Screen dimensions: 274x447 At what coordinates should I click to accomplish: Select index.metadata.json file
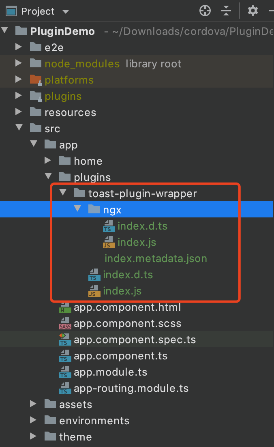(156, 258)
